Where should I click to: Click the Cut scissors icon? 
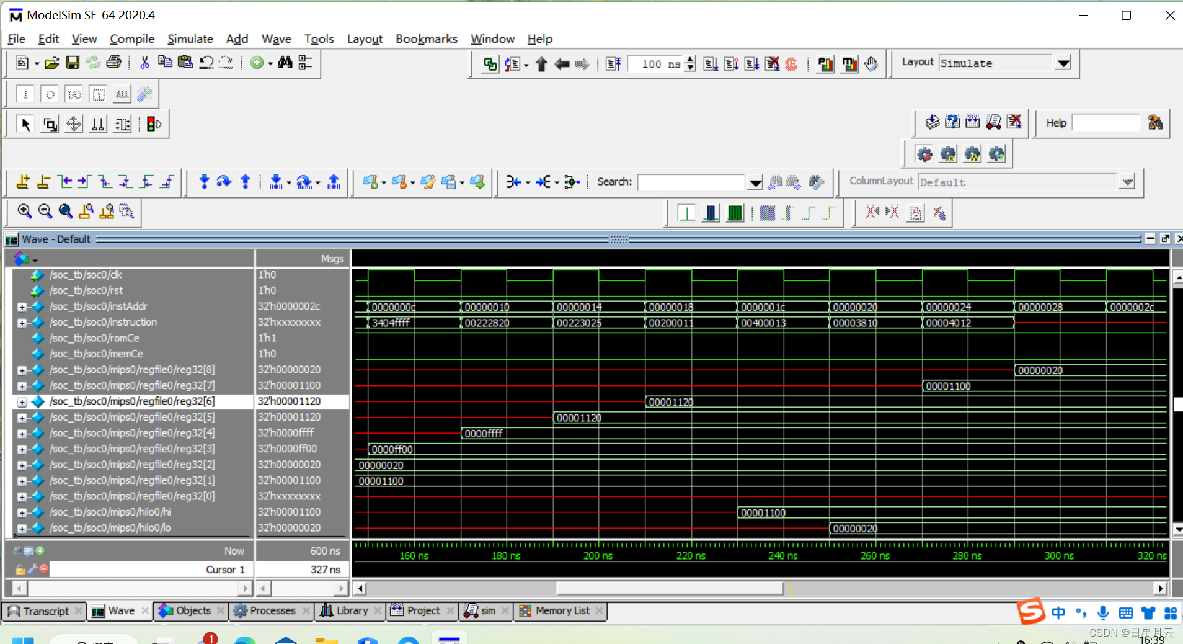click(144, 63)
